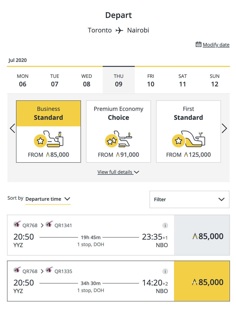Click Qatar Airways logo next to QR768 in first flight

(17, 224)
